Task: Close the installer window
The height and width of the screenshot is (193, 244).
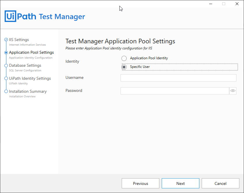Action: (237, 4)
